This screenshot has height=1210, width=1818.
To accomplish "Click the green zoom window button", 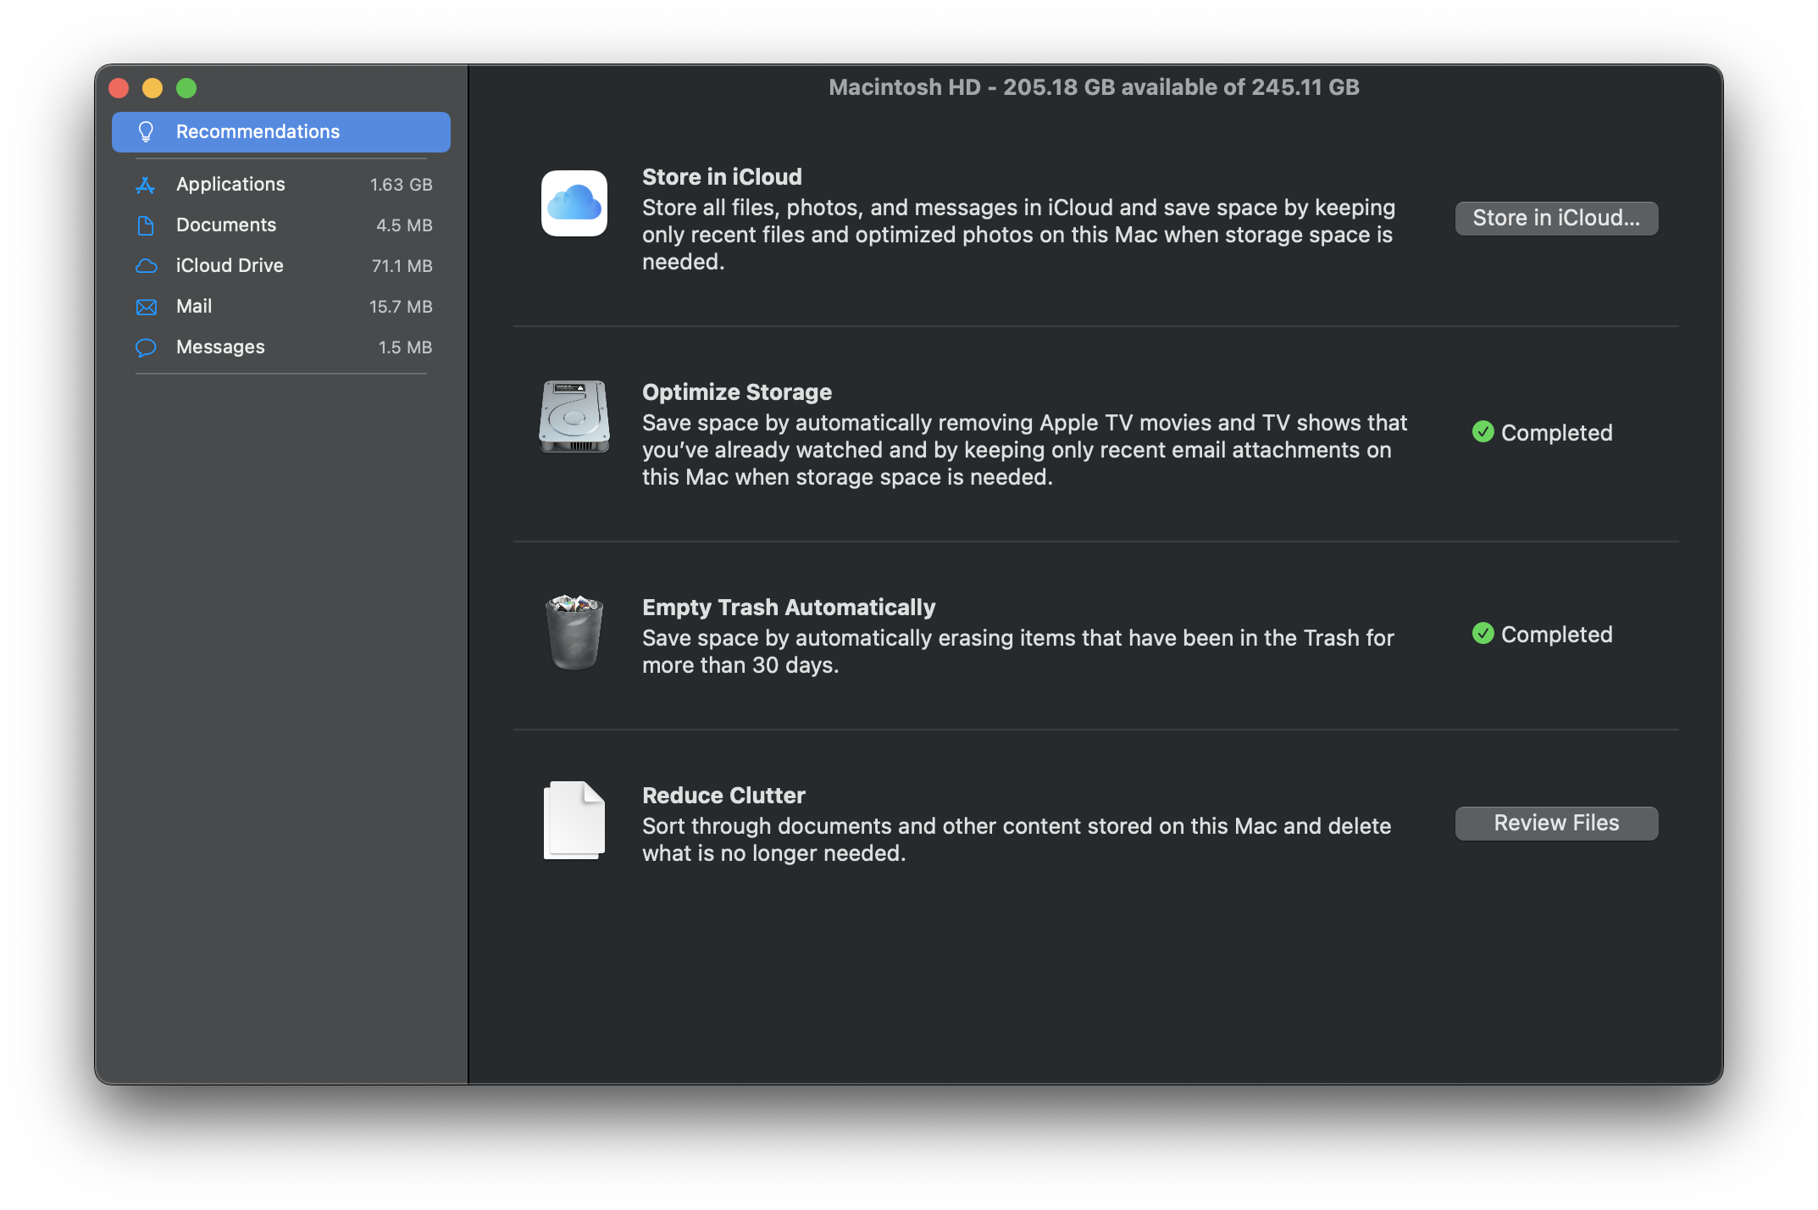I will click(186, 88).
